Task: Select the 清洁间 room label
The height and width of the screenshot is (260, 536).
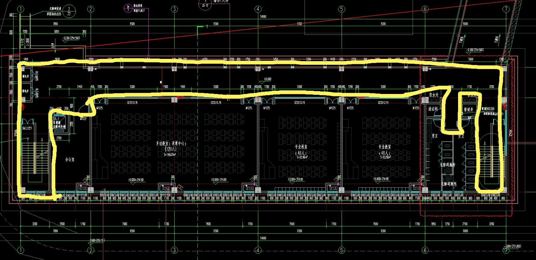Action: [433, 109]
